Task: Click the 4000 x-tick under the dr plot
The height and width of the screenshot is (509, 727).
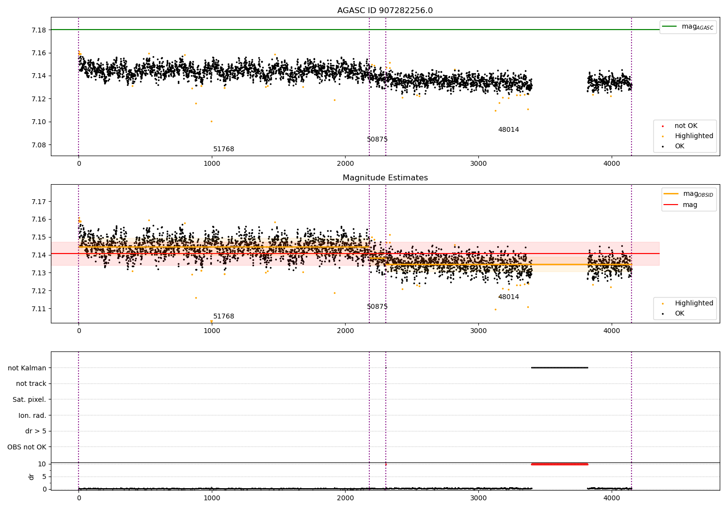Action: coord(612,498)
